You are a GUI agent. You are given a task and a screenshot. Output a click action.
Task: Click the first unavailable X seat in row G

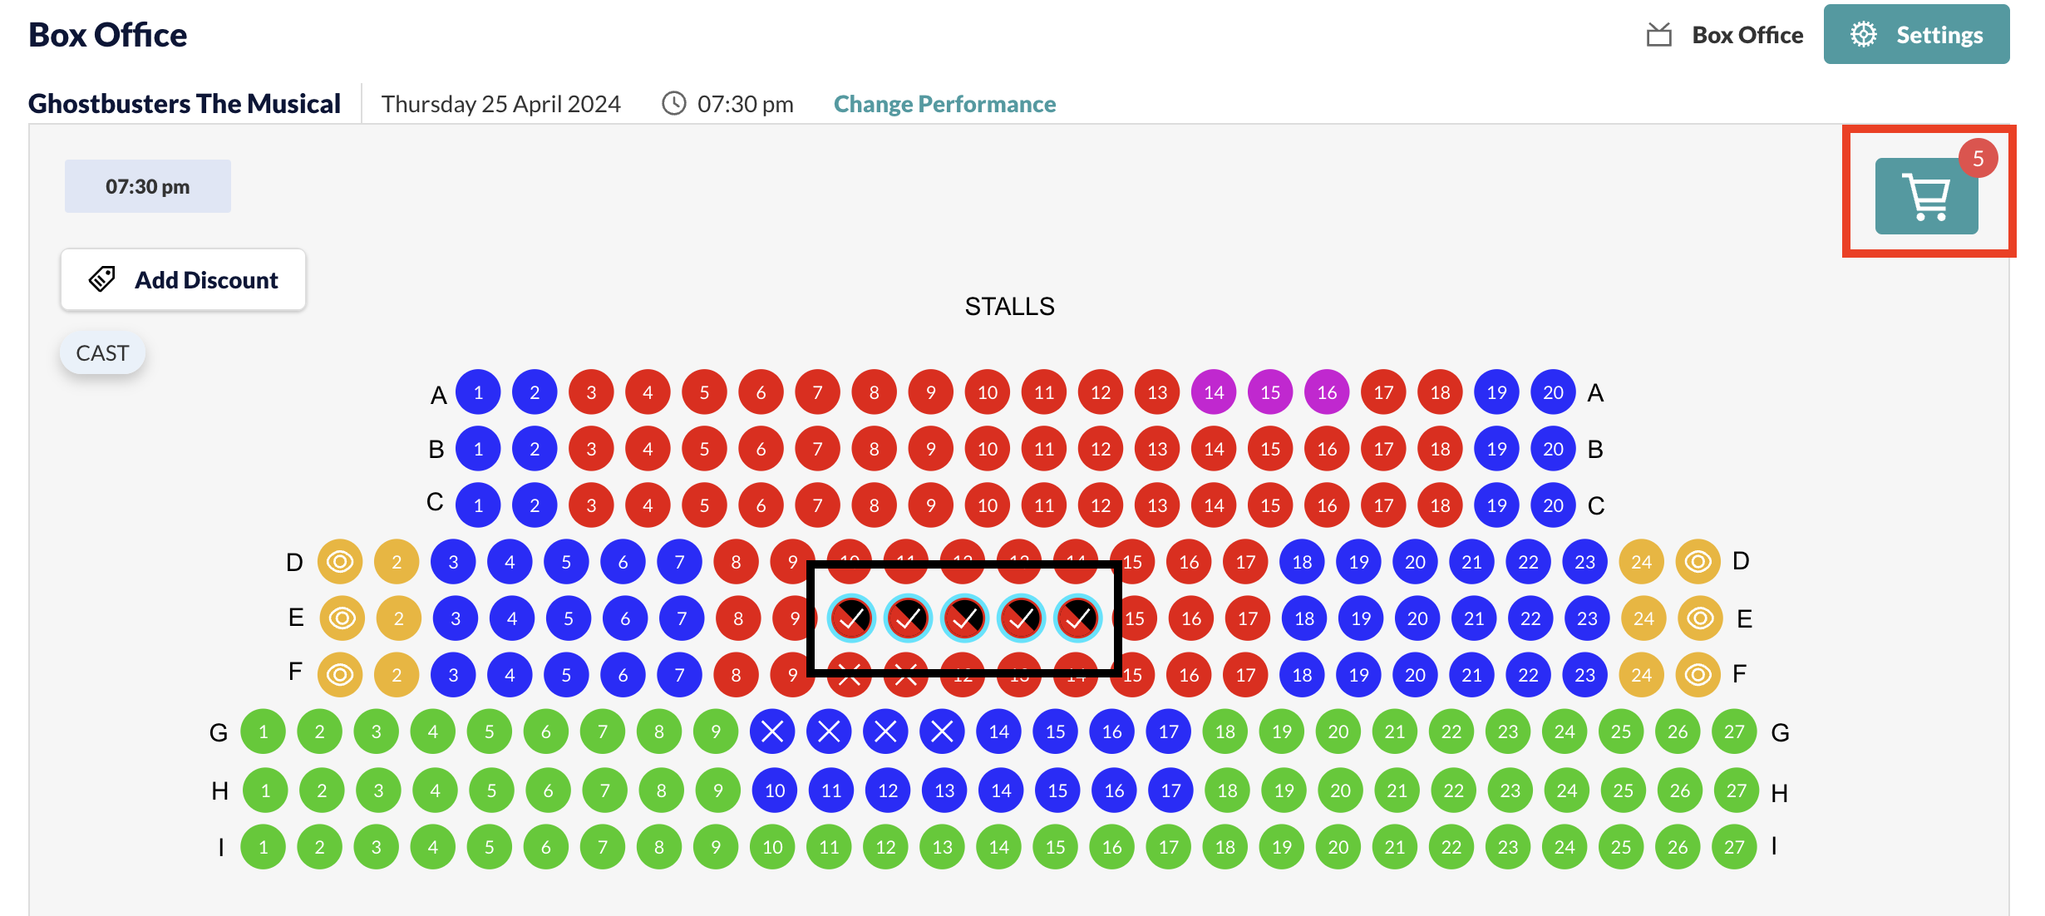pyautogui.click(x=772, y=731)
